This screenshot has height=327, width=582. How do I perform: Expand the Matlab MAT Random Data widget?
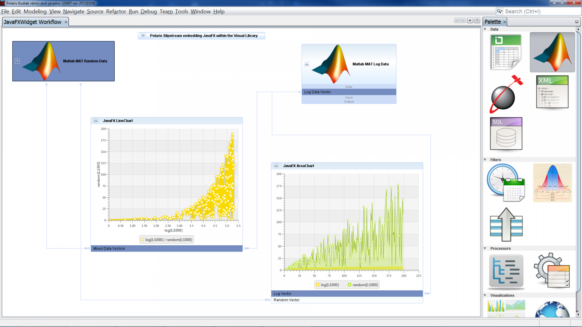17,61
